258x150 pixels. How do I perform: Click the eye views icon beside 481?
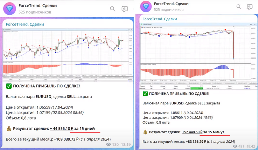235,146
